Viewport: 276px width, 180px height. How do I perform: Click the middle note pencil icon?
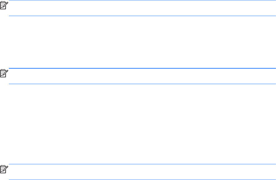(x=4, y=73)
